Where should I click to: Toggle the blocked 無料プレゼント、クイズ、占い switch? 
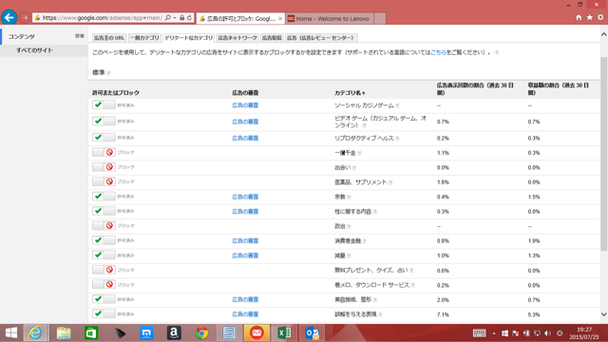click(104, 270)
